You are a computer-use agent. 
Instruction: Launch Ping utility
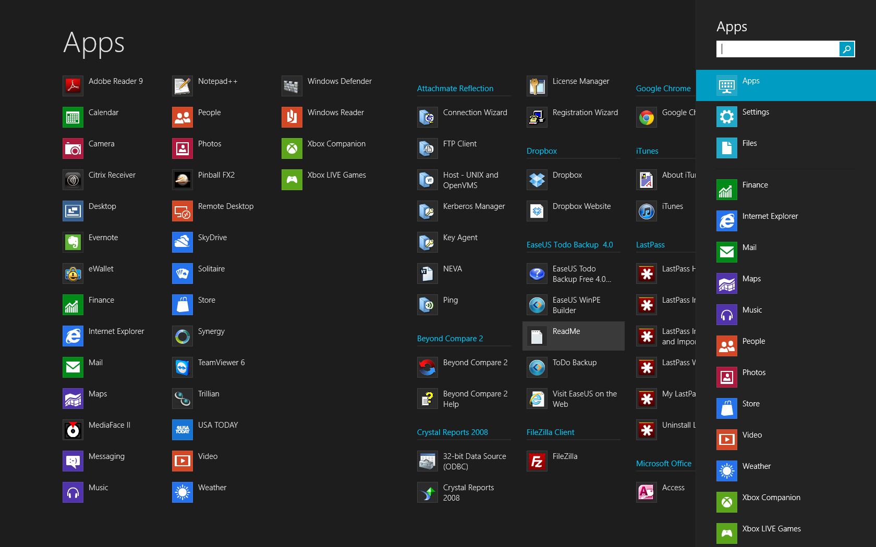464,305
